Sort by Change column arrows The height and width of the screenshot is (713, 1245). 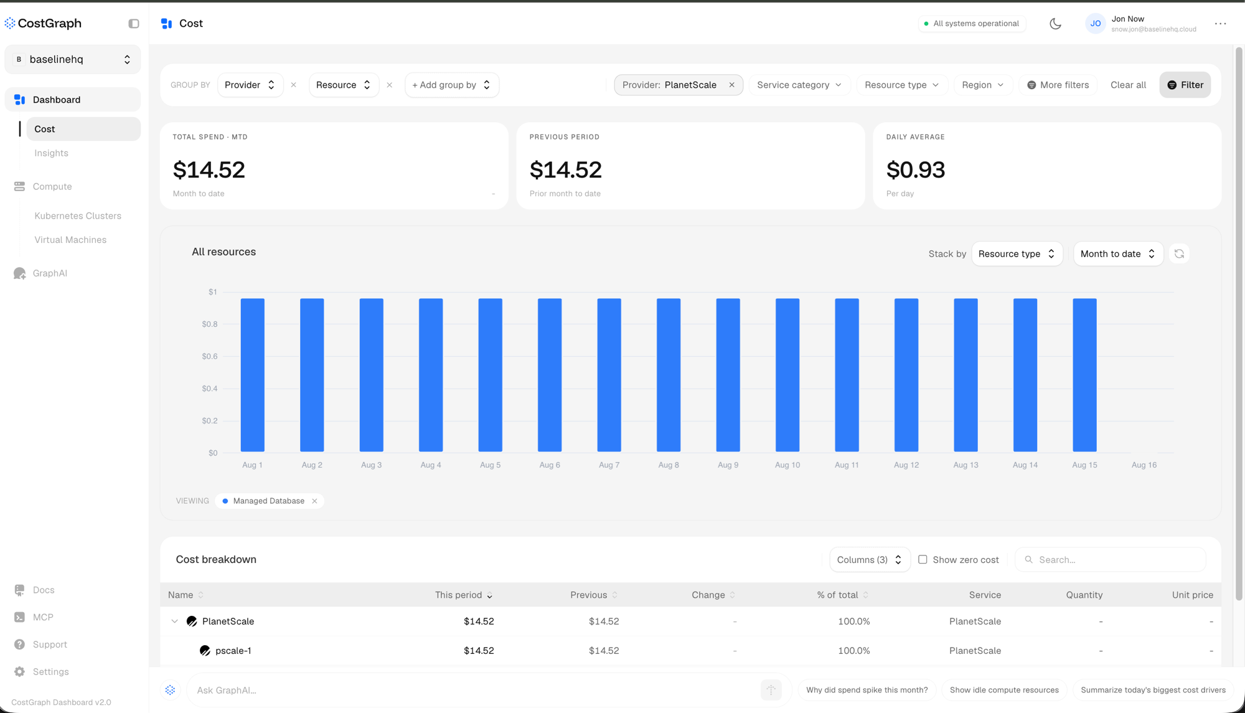733,595
